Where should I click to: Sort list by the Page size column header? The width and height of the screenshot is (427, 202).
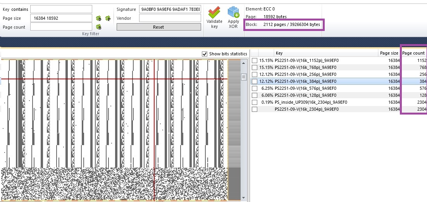click(389, 53)
